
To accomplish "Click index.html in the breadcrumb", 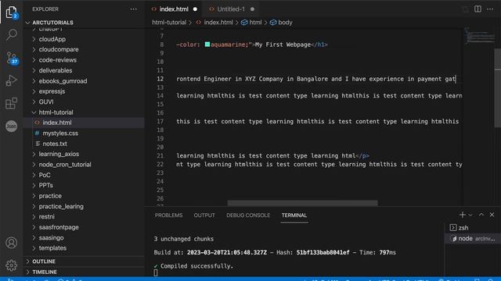I will 218,23.
